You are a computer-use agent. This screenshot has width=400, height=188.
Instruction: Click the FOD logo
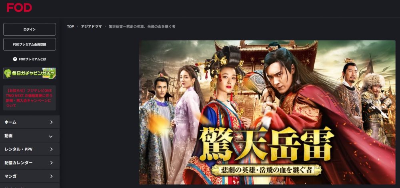tap(19, 8)
